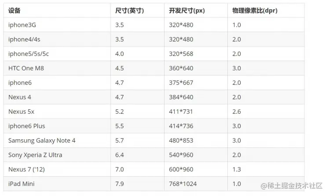Click the 5.5 size value
This screenshot has width=329, height=196.
119,126
